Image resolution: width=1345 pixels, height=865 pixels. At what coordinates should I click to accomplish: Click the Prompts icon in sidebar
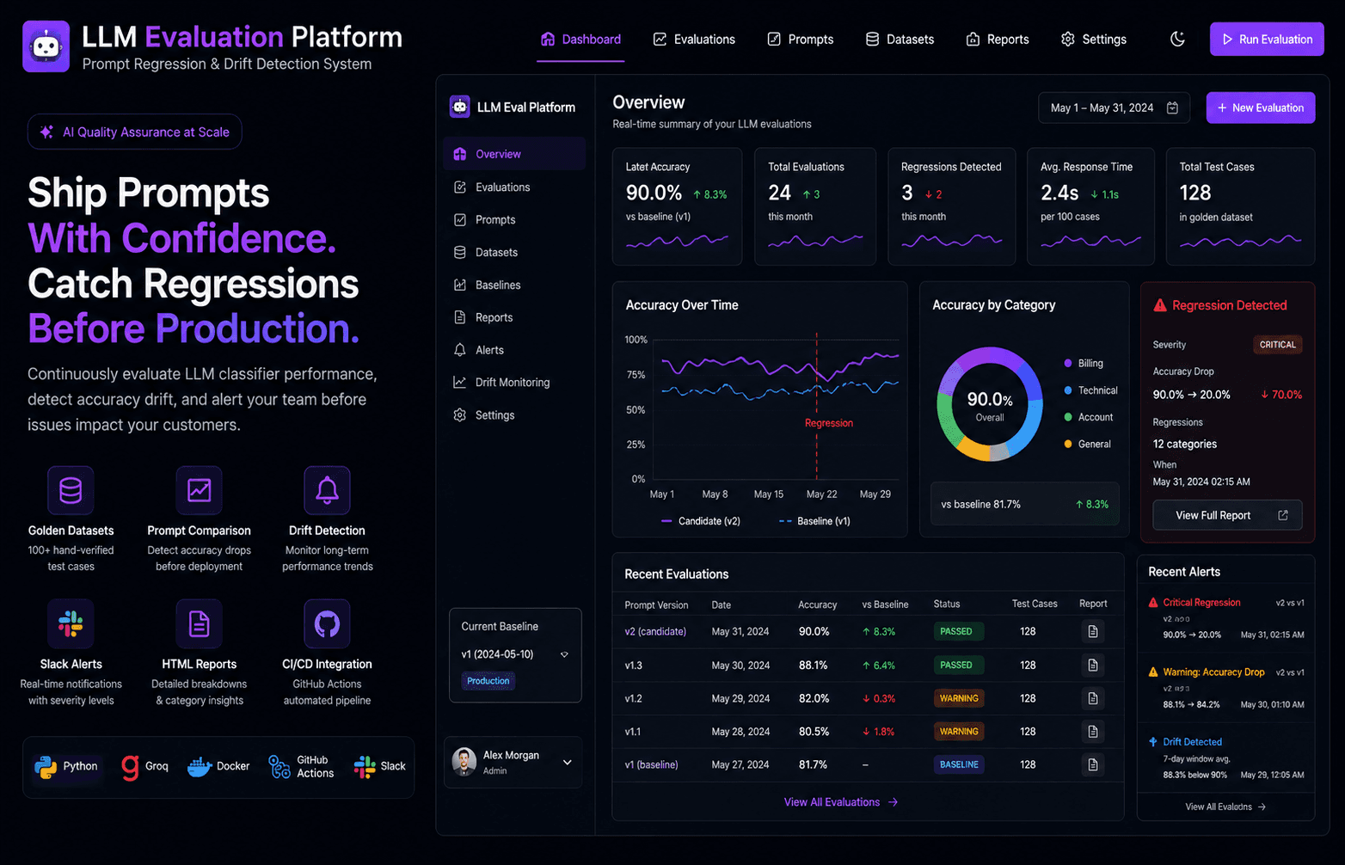(460, 220)
